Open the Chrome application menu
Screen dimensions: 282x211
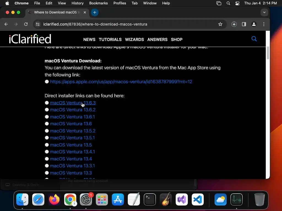tap(21, 3)
